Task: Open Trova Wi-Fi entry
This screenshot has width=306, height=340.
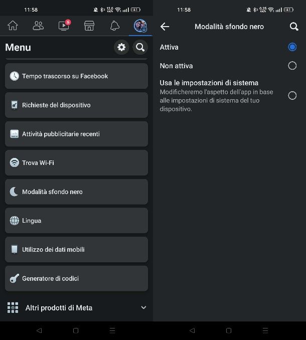Action: coord(76,163)
